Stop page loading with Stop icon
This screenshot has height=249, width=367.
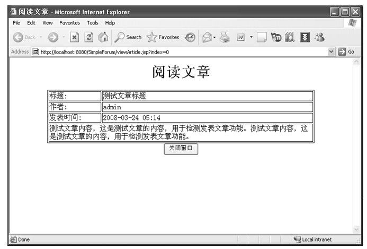tap(74, 37)
